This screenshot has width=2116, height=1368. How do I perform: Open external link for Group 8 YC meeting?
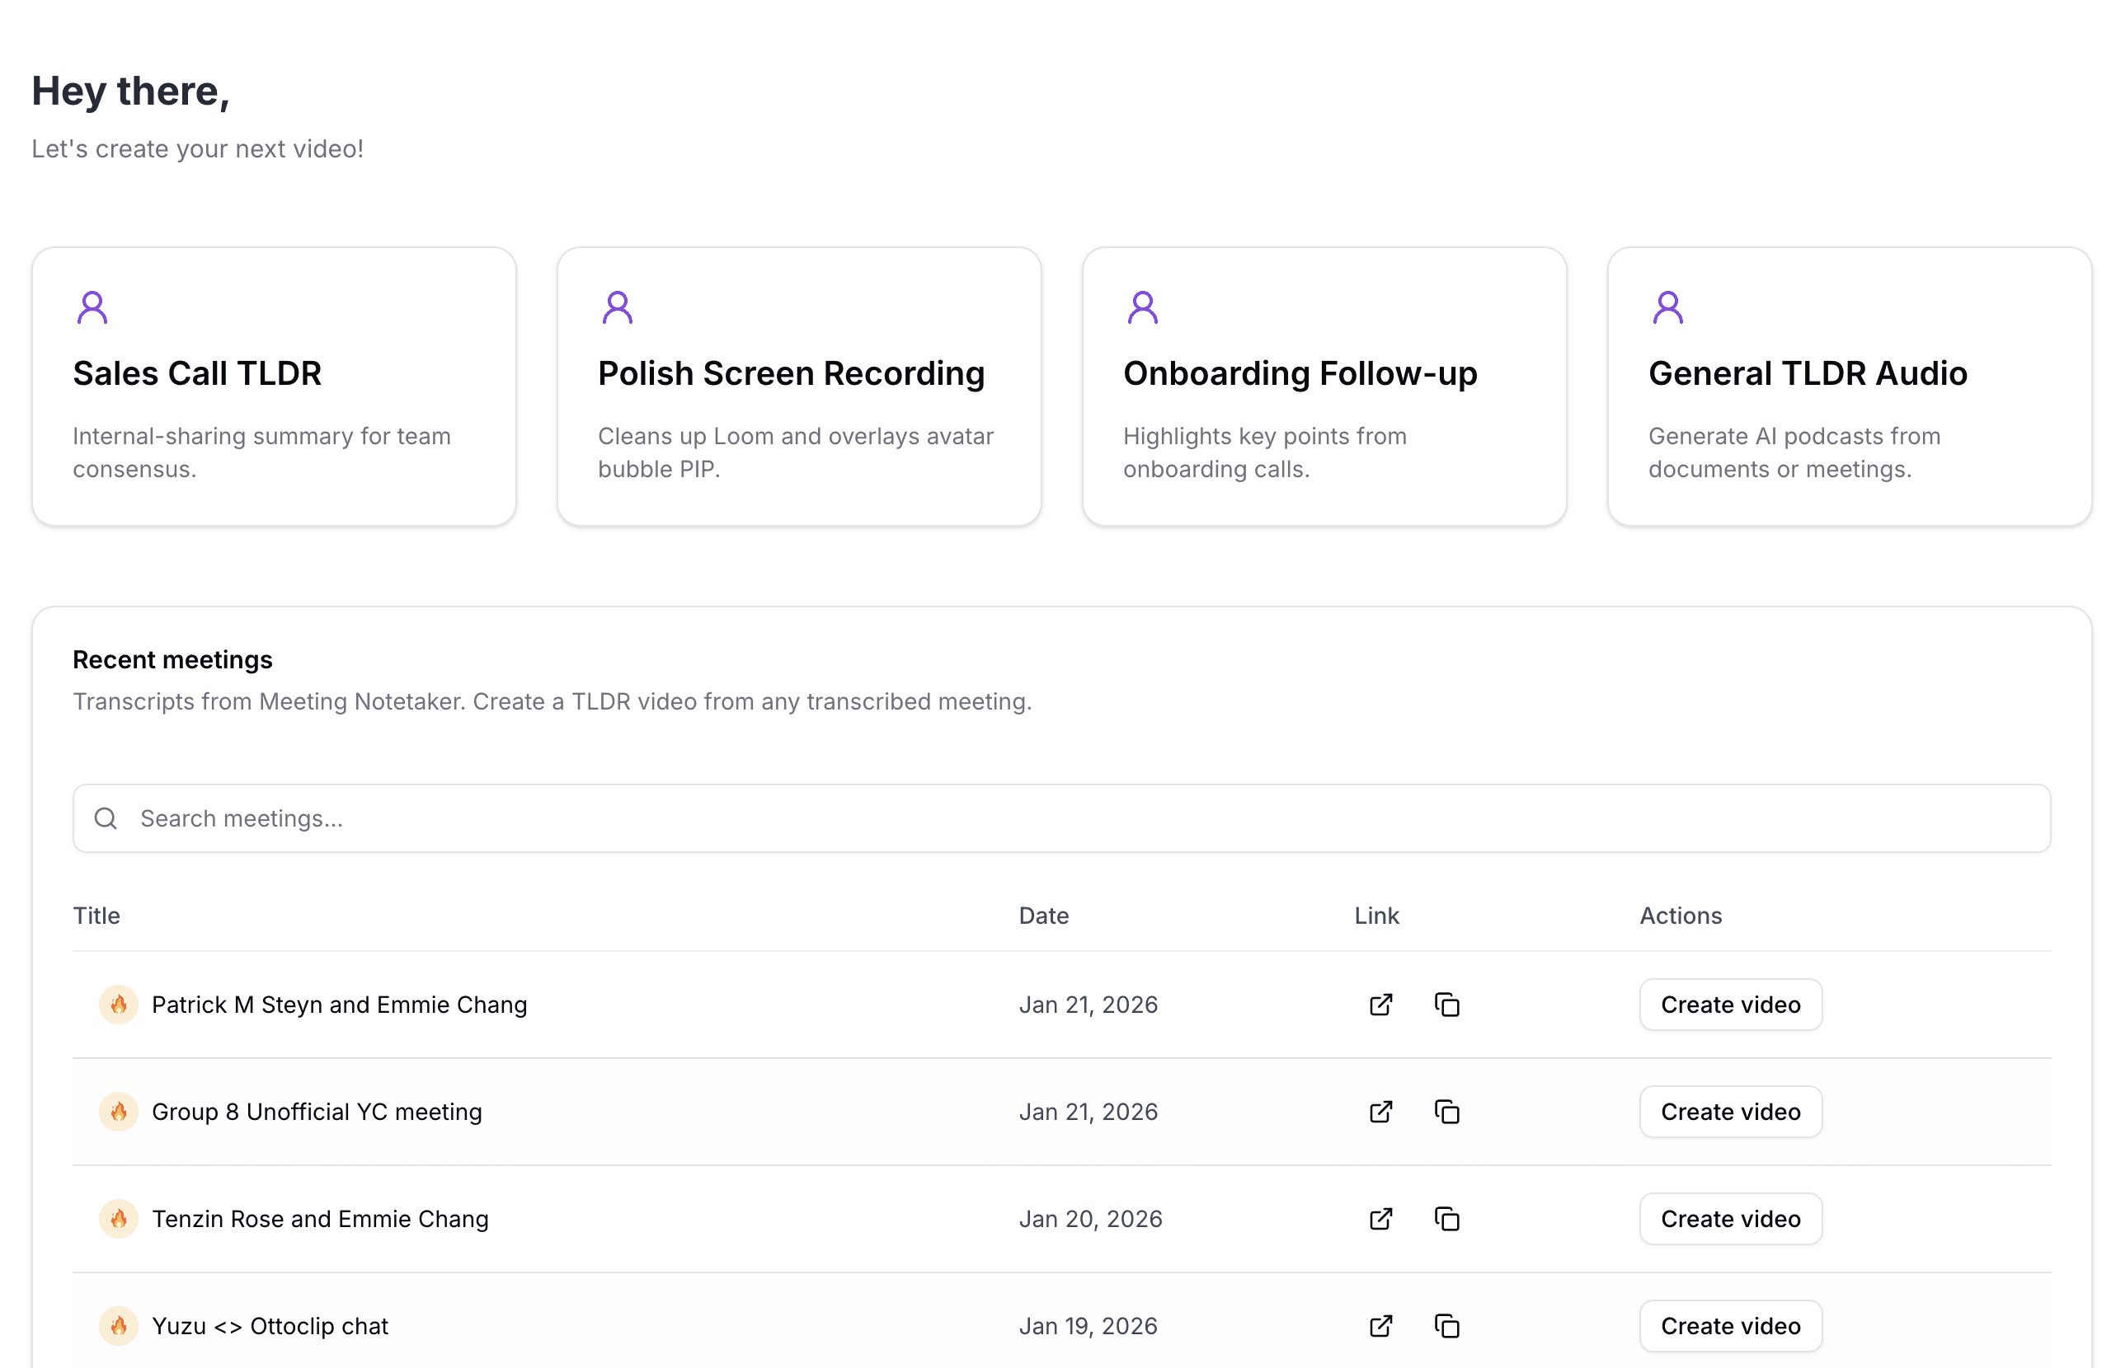pyautogui.click(x=1380, y=1111)
